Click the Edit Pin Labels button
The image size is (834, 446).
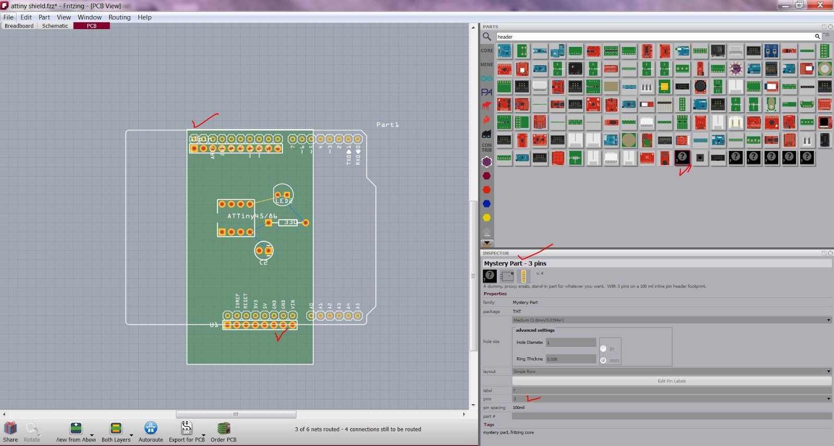pyautogui.click(x=671, y=381)
